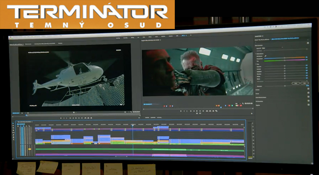Viewport: 319px width, 175px height.
Task: Toggle Snap magnet in timeline header
Action: coord(21,126)
